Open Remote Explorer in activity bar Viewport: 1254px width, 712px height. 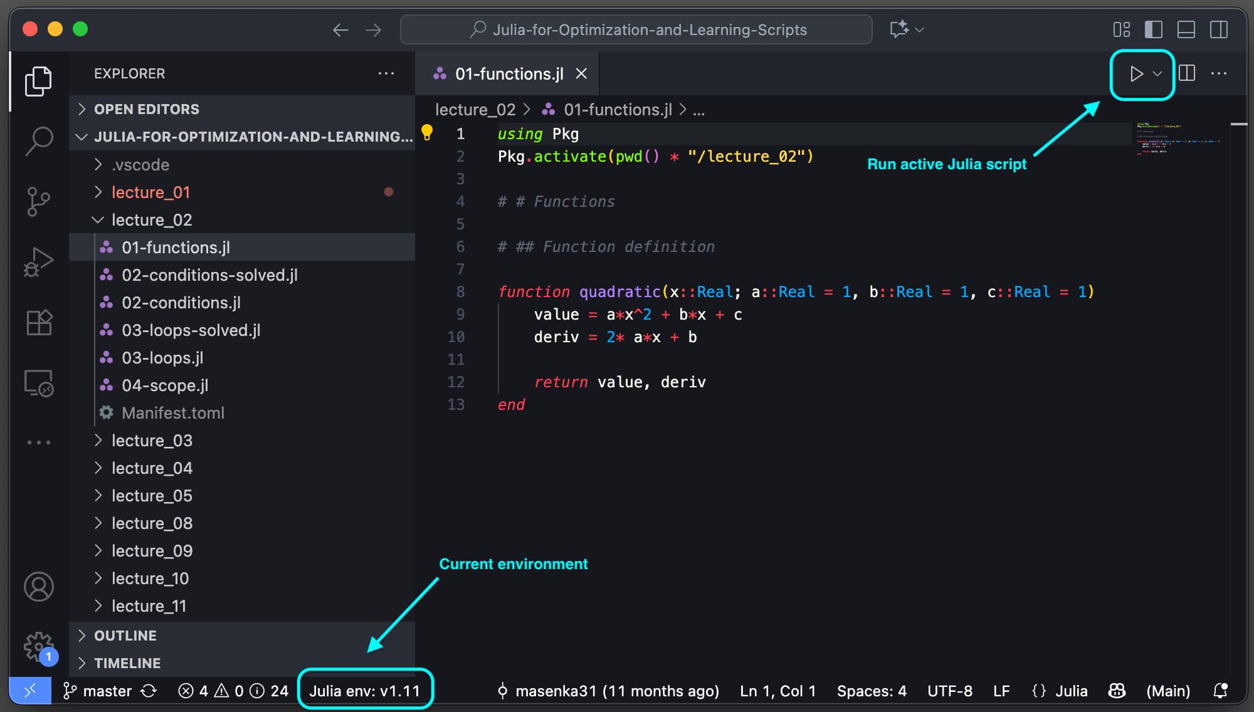39,382
